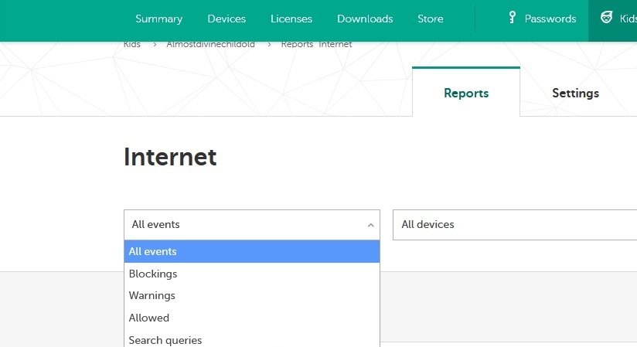Viewport: 637px width, 347px height.
Task: Go to the Devices section
Action: coord(227,19)
